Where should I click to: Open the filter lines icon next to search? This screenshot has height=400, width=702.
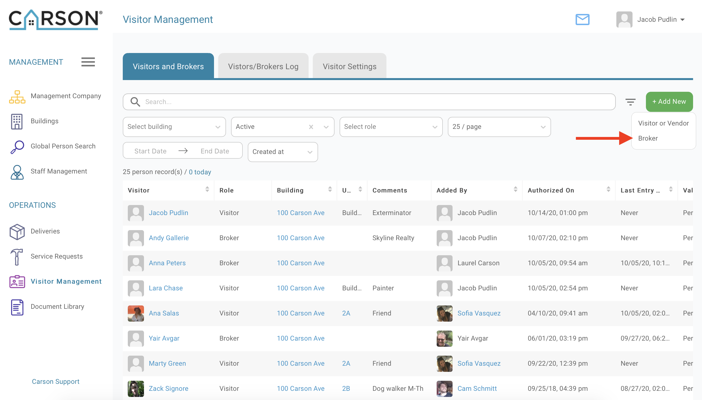click(x=630, y=102)
